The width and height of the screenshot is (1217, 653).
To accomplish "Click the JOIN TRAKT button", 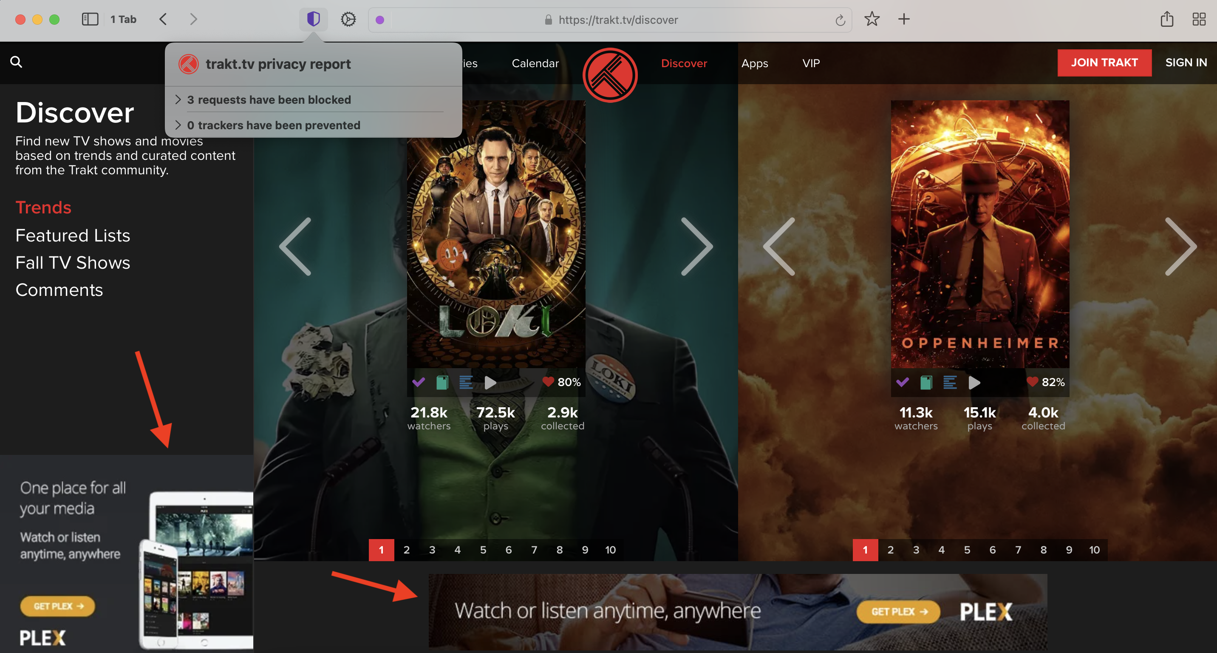I will [x=1104, y=63].
